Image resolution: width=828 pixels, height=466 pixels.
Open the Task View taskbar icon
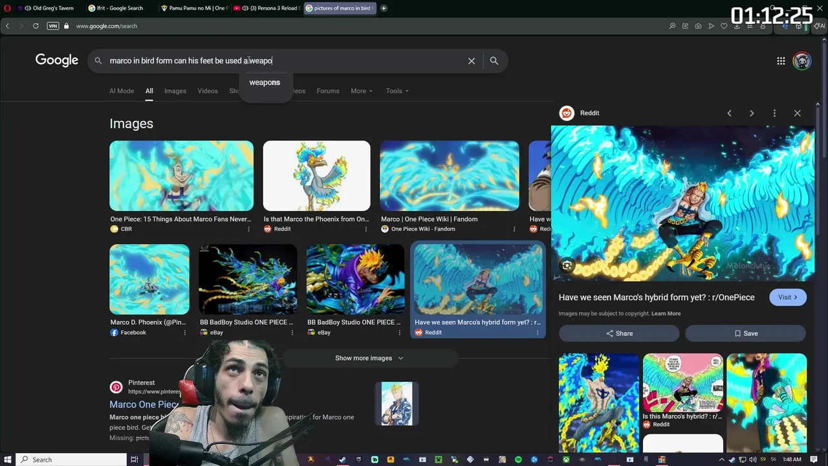click(x=134, y=460)
